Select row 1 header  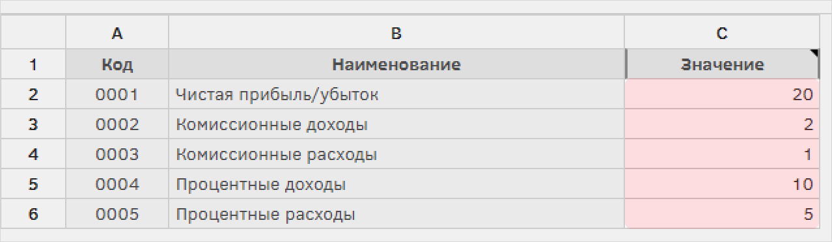33,64
